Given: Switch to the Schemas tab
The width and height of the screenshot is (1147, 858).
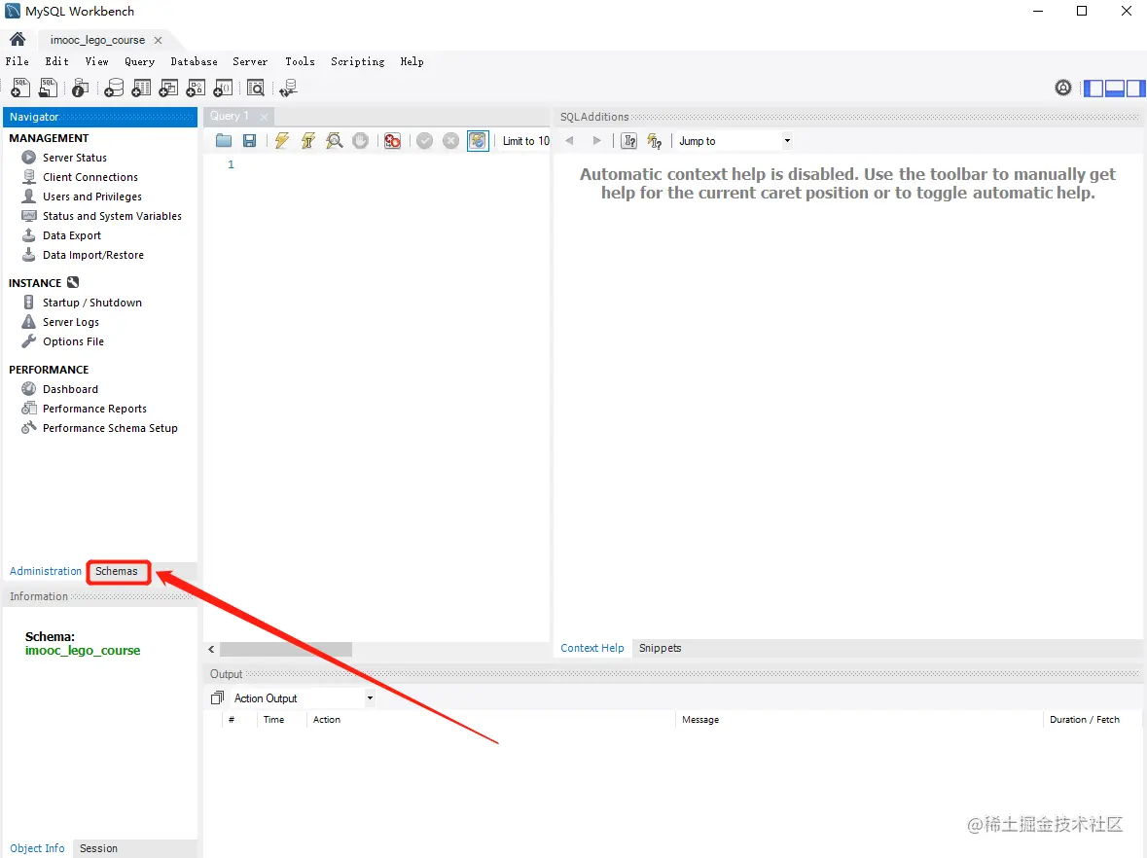Looking at the screenshot, I should click(117, 571).
